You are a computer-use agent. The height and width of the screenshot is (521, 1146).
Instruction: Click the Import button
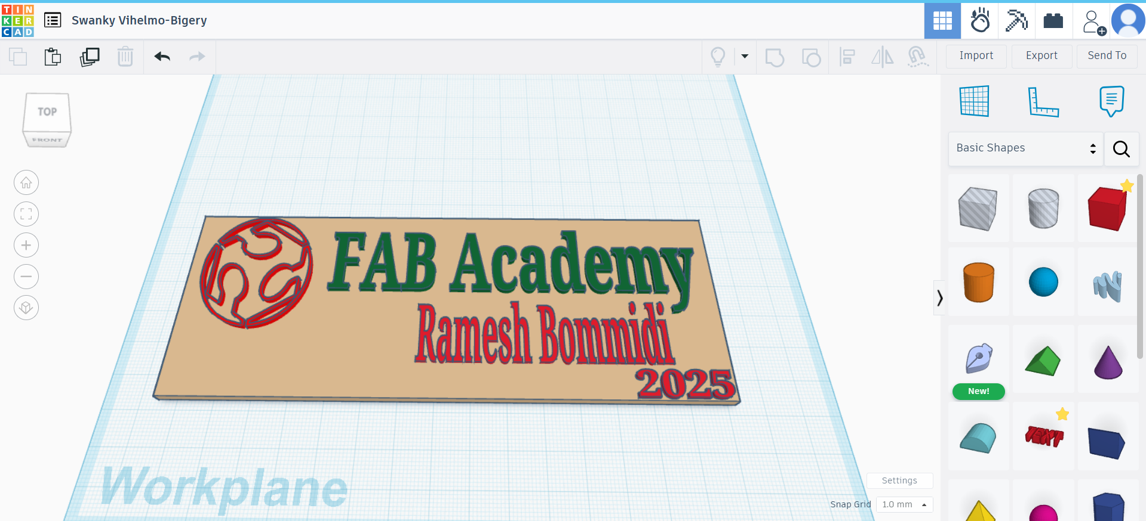click(976, 56)
